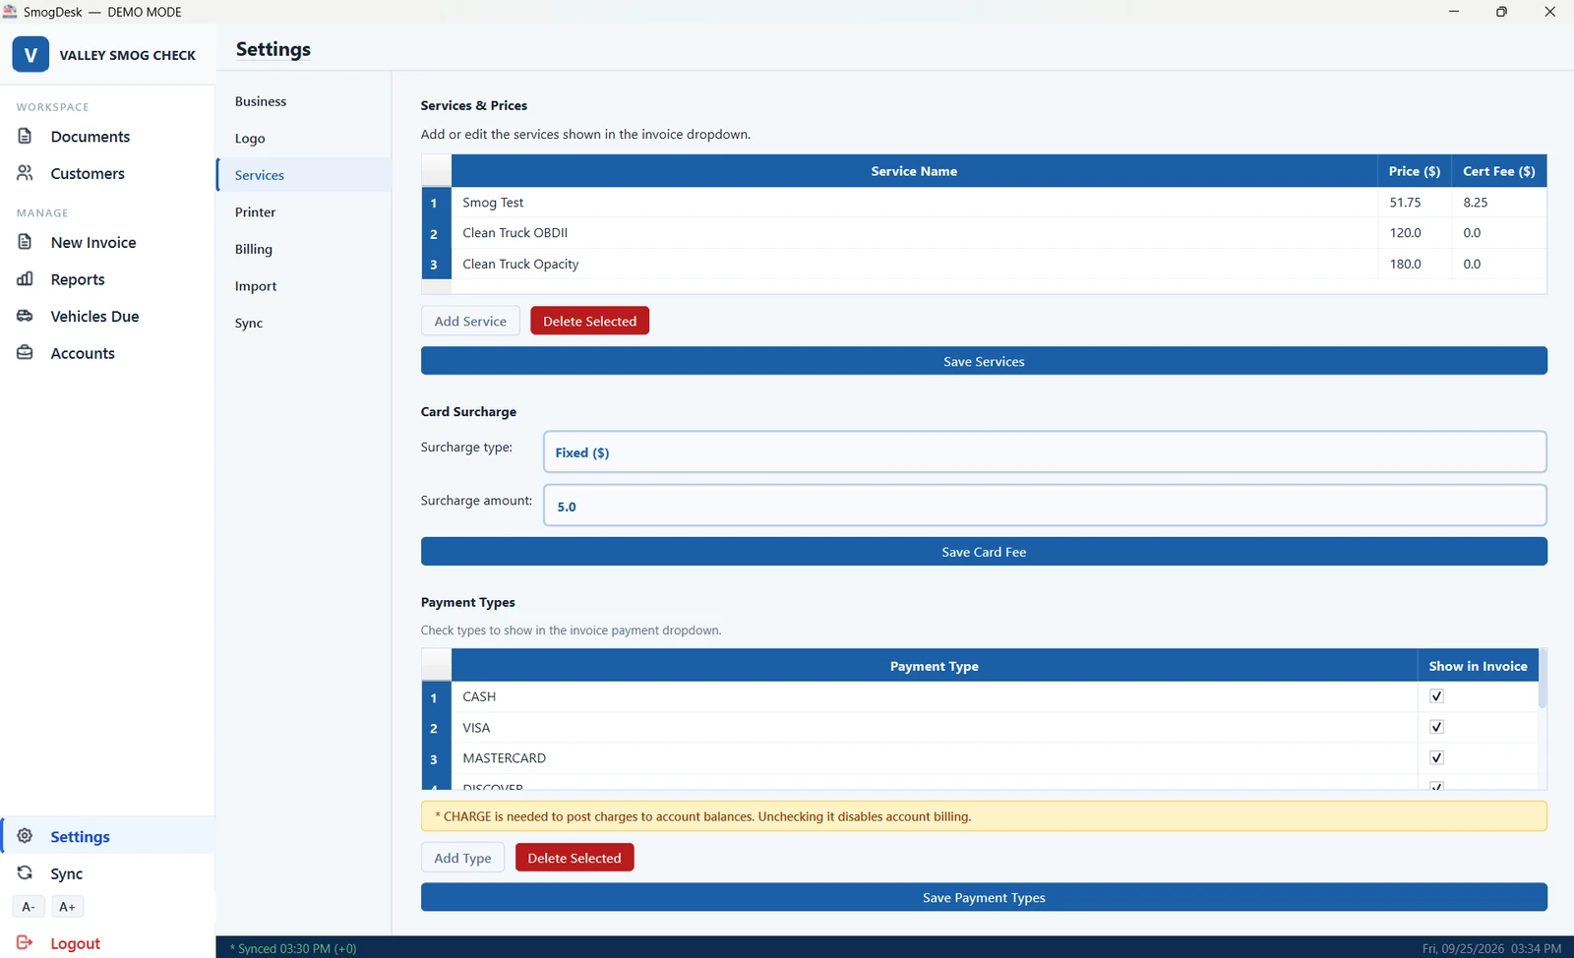Click the Save Payment Types button

coord(984,897)
